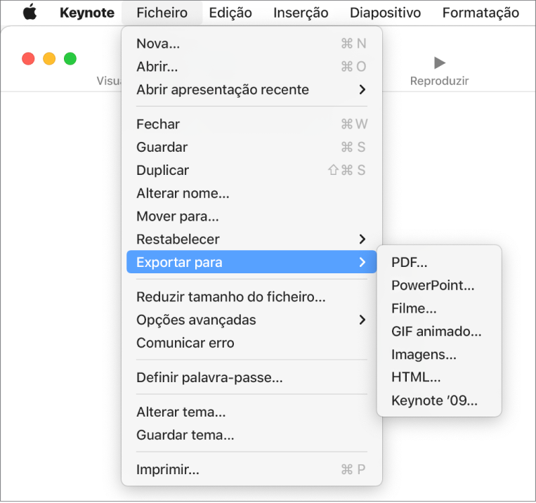Export to PDF... from submenu
536x503 pixels.
439,262
